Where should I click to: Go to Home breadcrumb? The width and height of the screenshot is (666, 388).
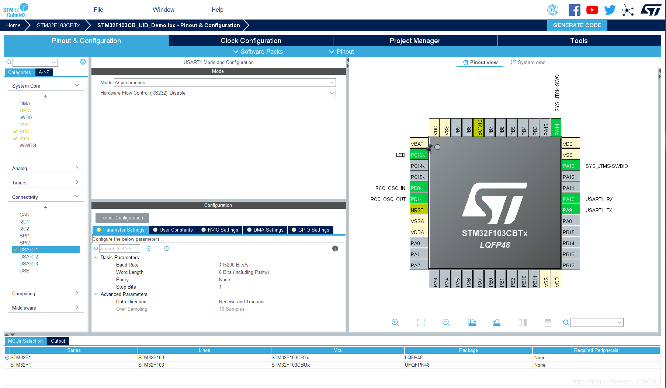[13, 25]
